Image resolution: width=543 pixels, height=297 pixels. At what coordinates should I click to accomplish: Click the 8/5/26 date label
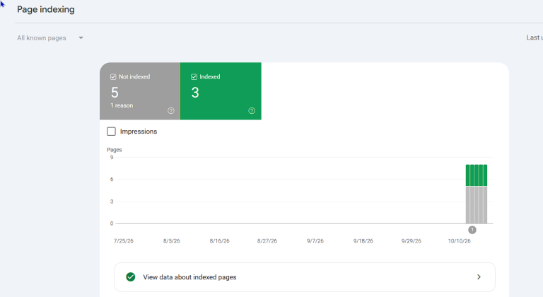tap(171, 241)
